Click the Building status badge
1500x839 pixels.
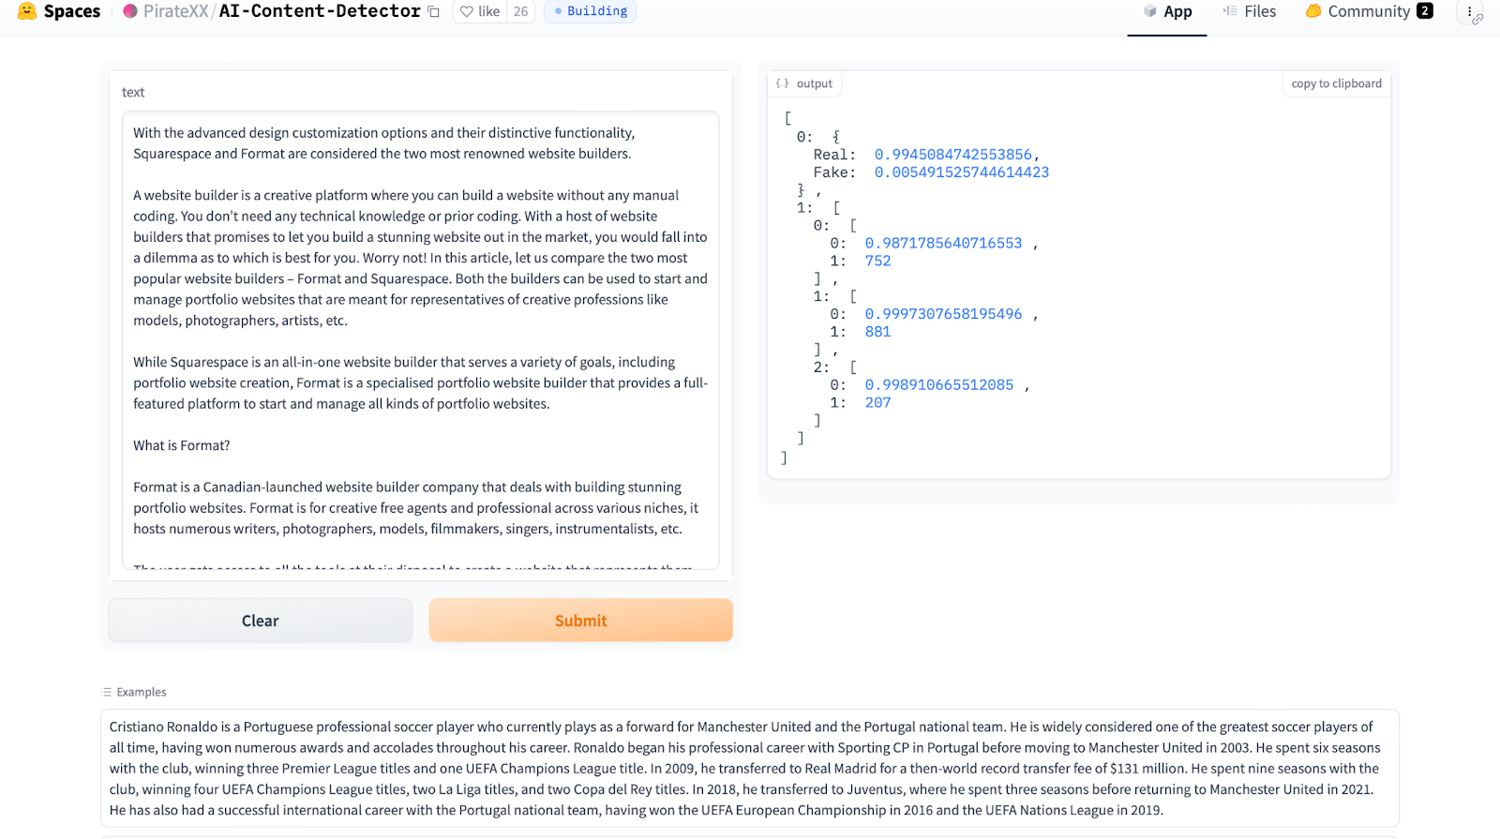pos(590,11)
